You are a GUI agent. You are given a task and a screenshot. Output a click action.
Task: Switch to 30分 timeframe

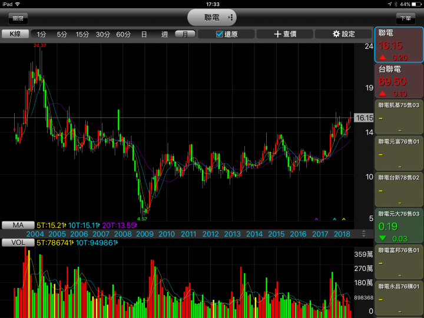(103, 34)
